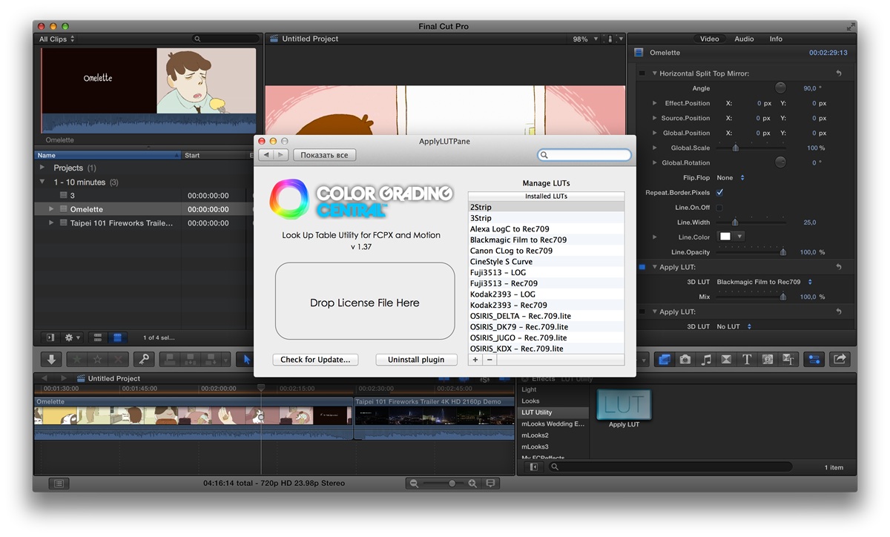The image size is (890, 537).
Task: Switch to the Video inspector tab
Action: coord(710,39)
